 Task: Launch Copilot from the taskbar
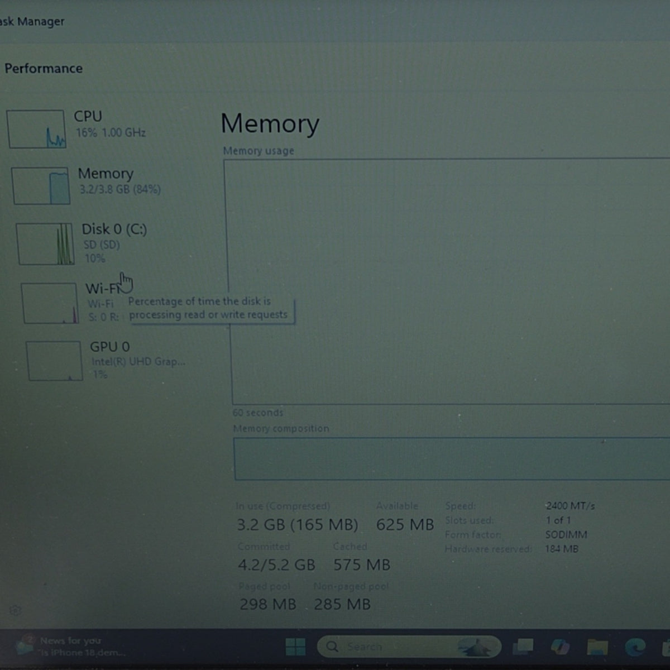560,647
